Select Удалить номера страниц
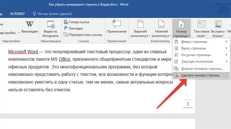 pyautogui.click(x=201, y=75)
